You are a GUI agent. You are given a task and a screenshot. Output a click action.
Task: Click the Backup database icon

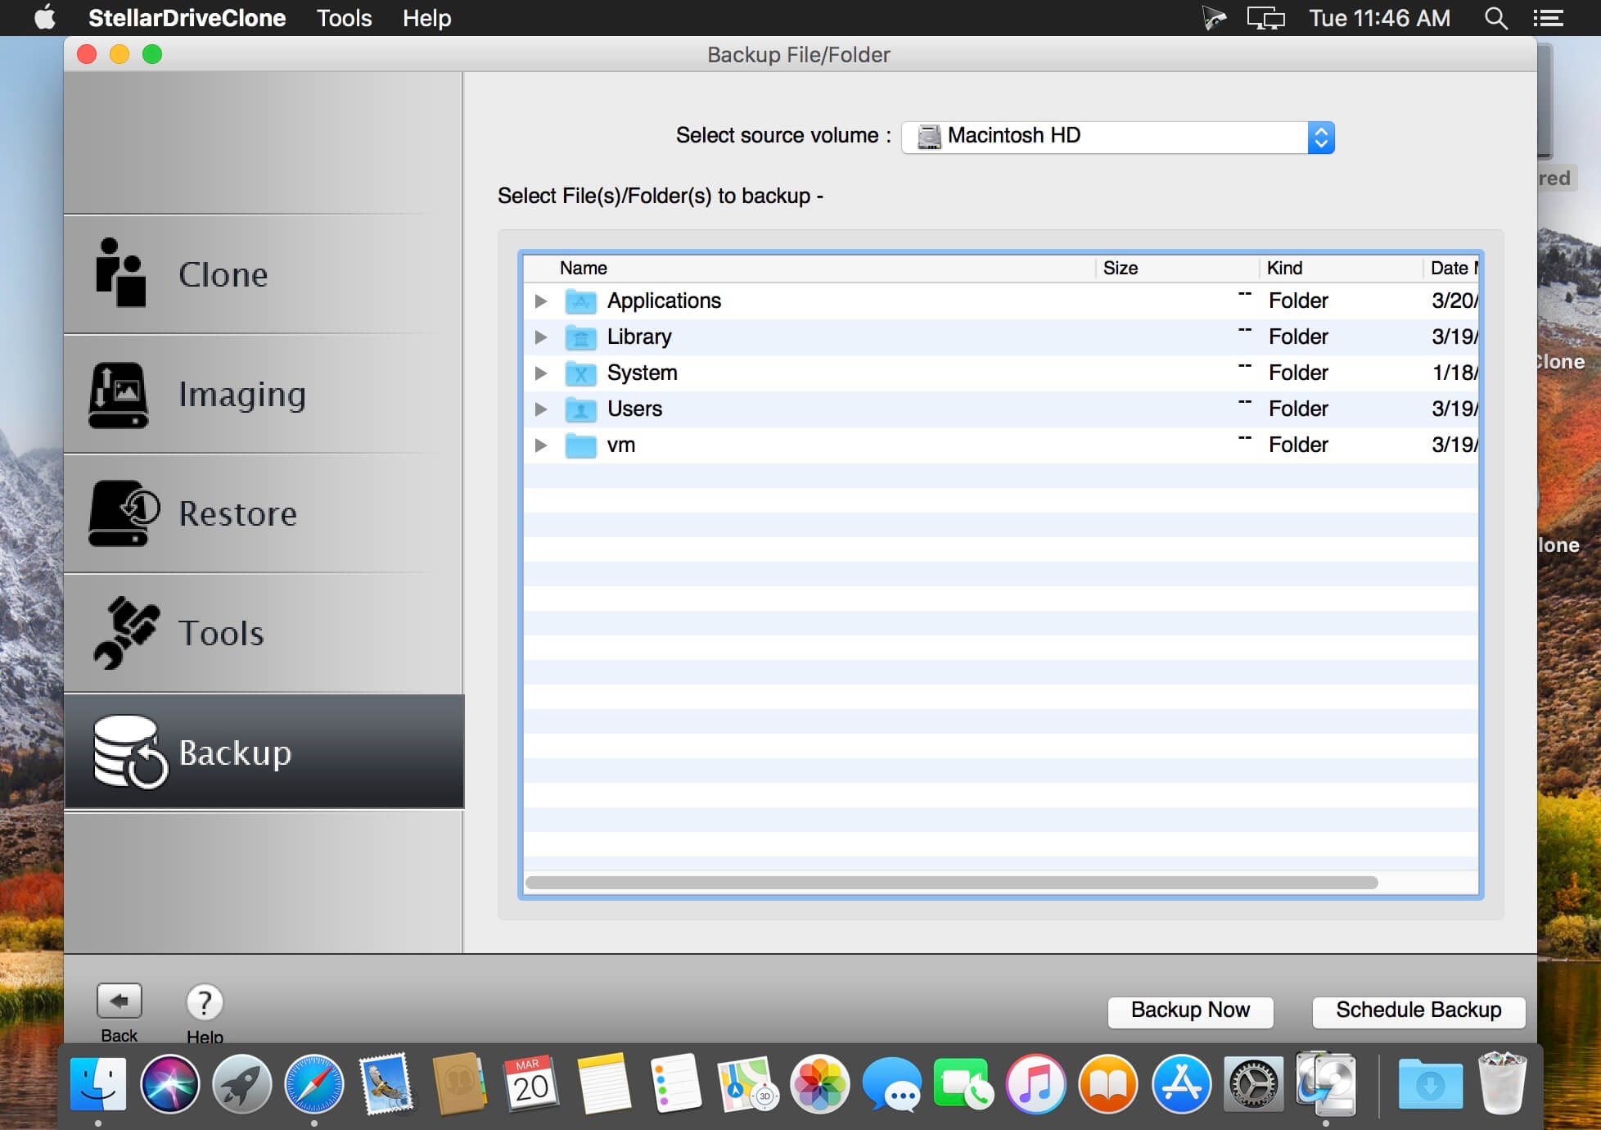(131, 752)
